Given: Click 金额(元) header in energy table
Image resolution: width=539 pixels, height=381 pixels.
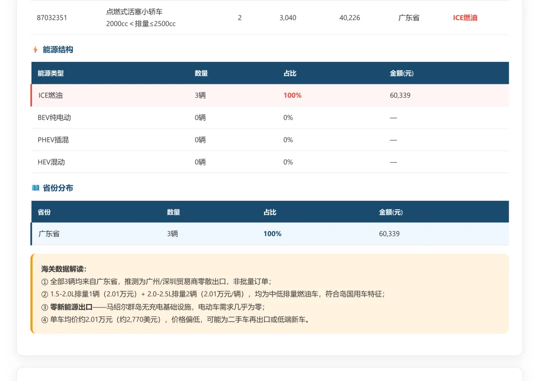Looking at the screenshot, I should pyautogui.click(x=401, y=73).
